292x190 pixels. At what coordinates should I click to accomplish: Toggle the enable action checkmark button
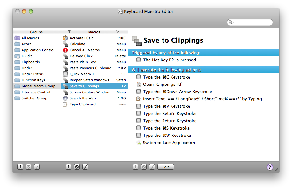tap(152, 167)
